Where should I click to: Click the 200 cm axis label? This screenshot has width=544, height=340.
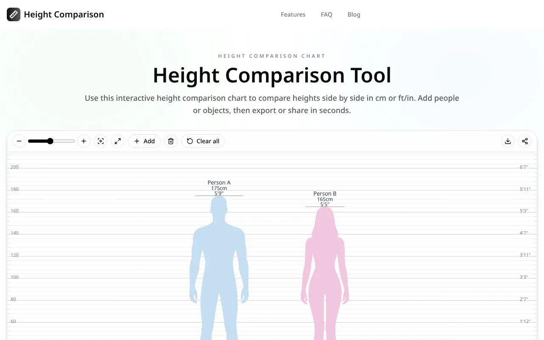tap(14, 167)
